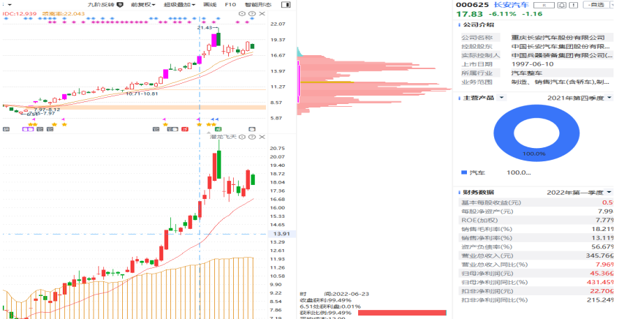Open settings icon next to 潜龙飞天
This screenshot has width=617, height=319.
pos(242,137)
